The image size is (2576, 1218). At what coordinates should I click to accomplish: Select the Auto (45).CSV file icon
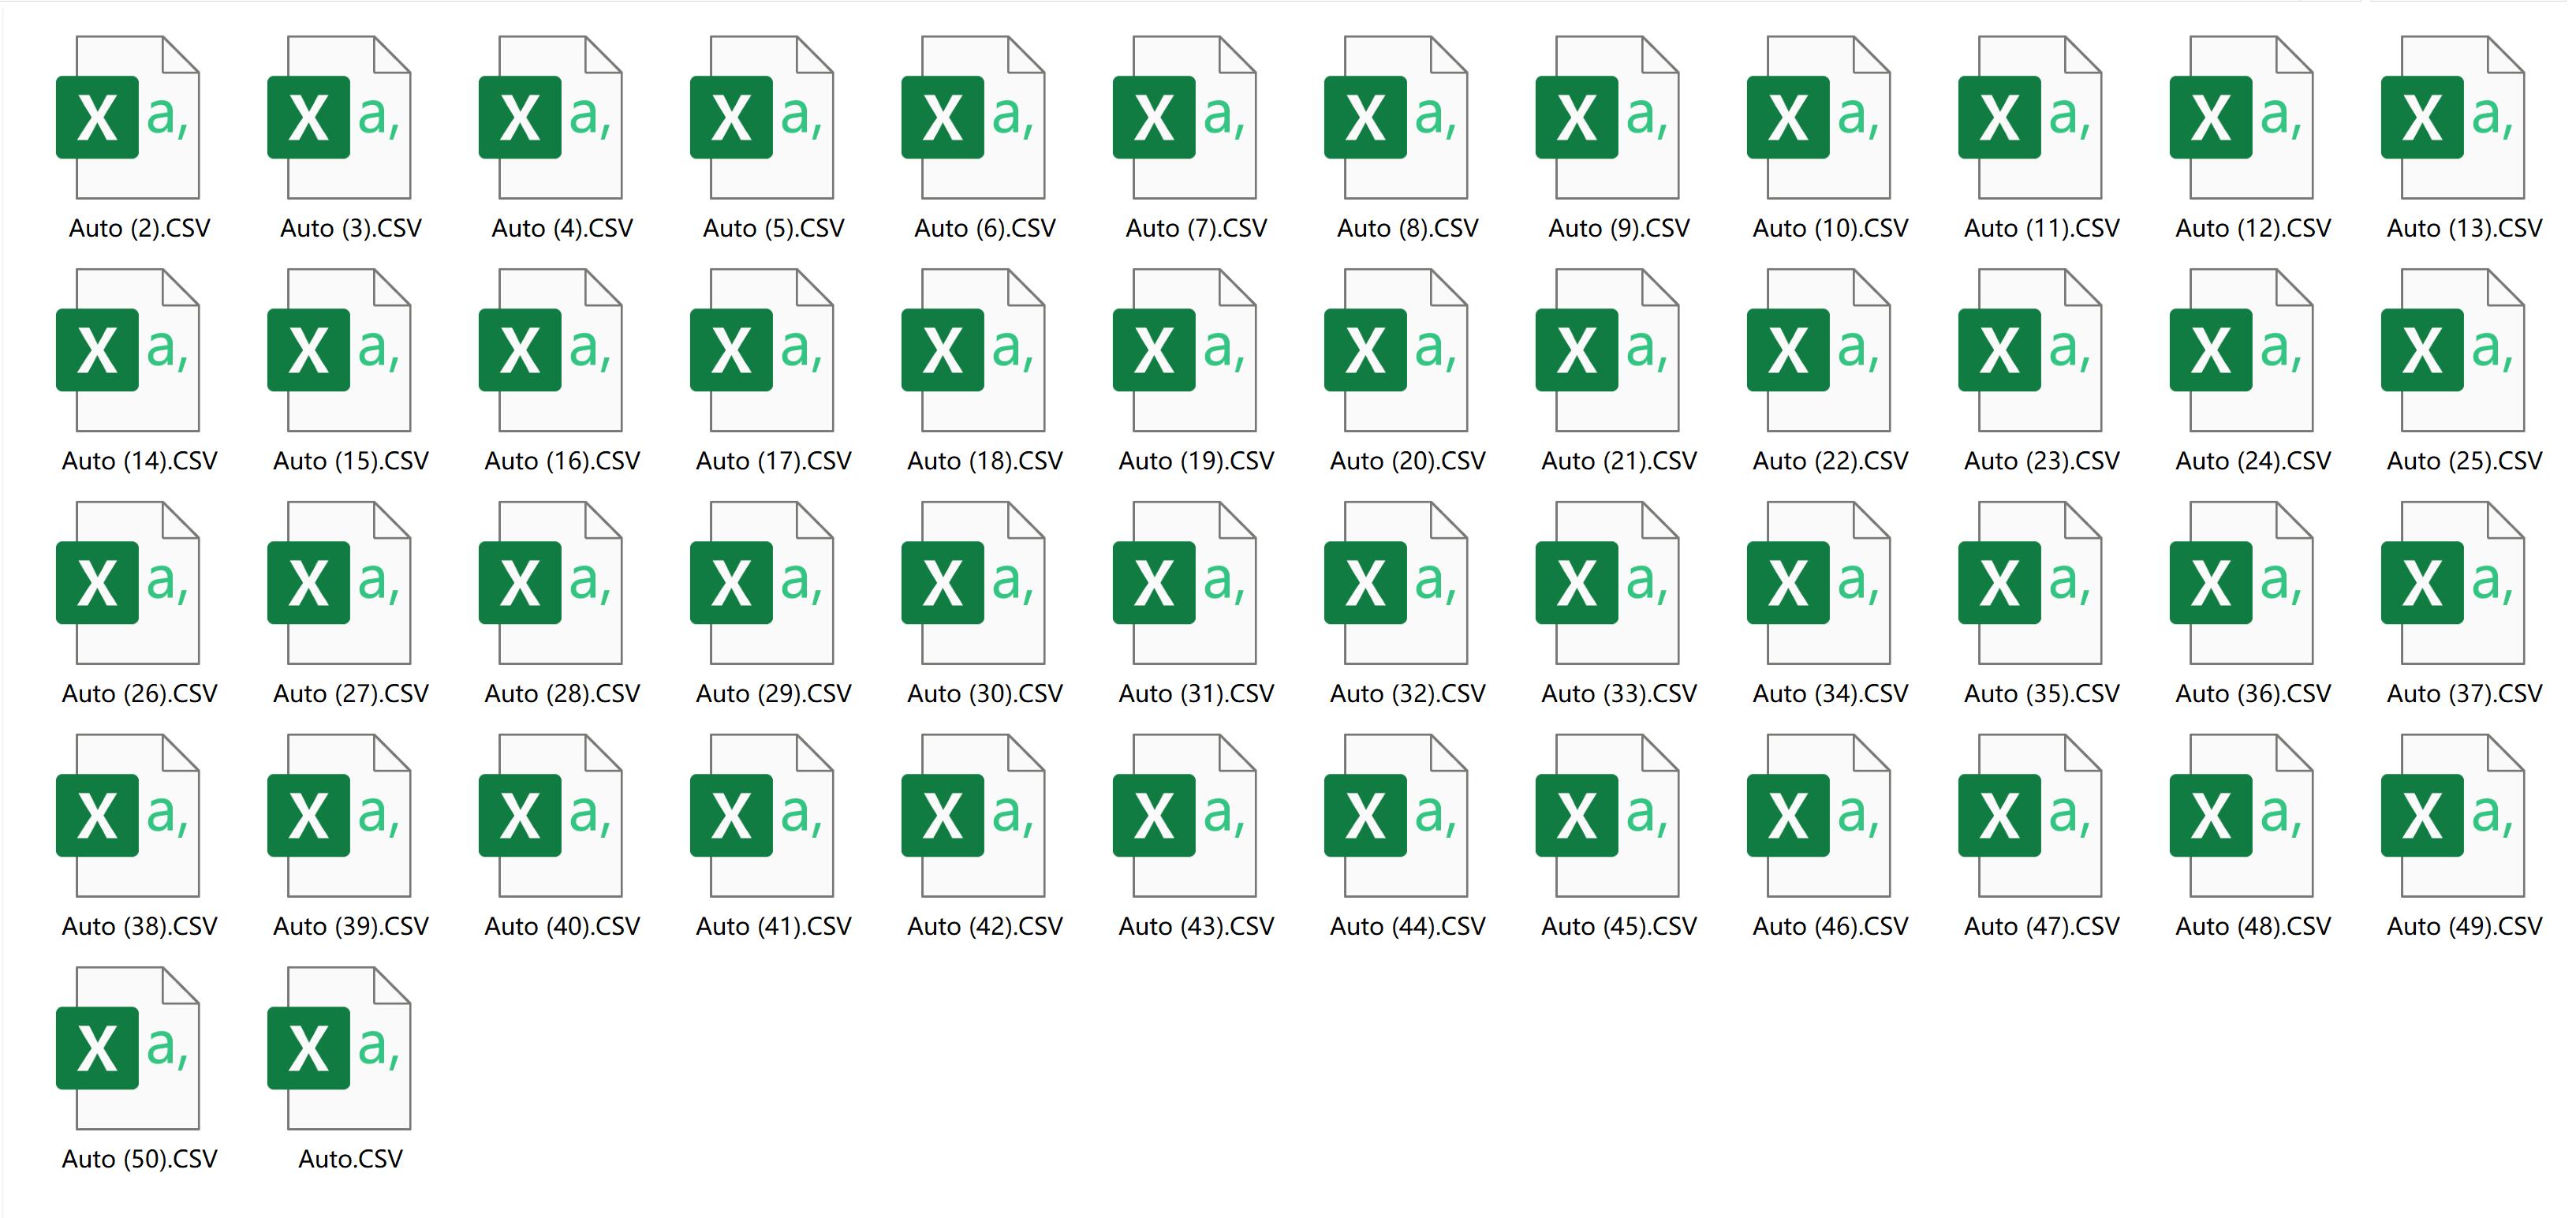[x=1608, y=816]
